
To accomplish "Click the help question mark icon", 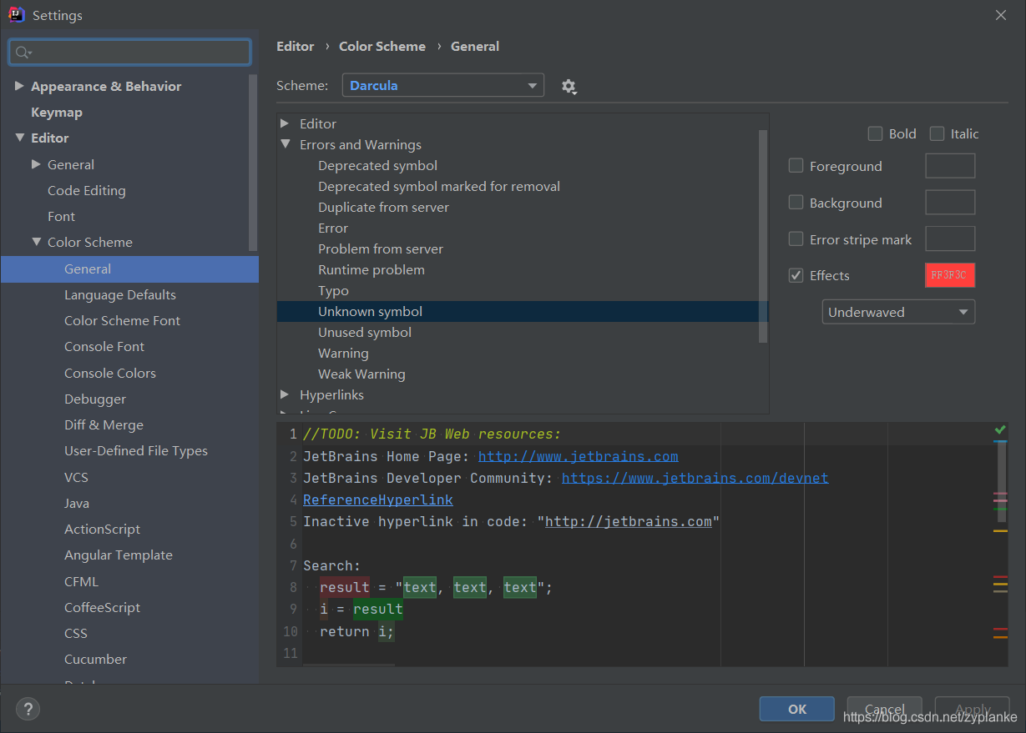I will point(28,709).
